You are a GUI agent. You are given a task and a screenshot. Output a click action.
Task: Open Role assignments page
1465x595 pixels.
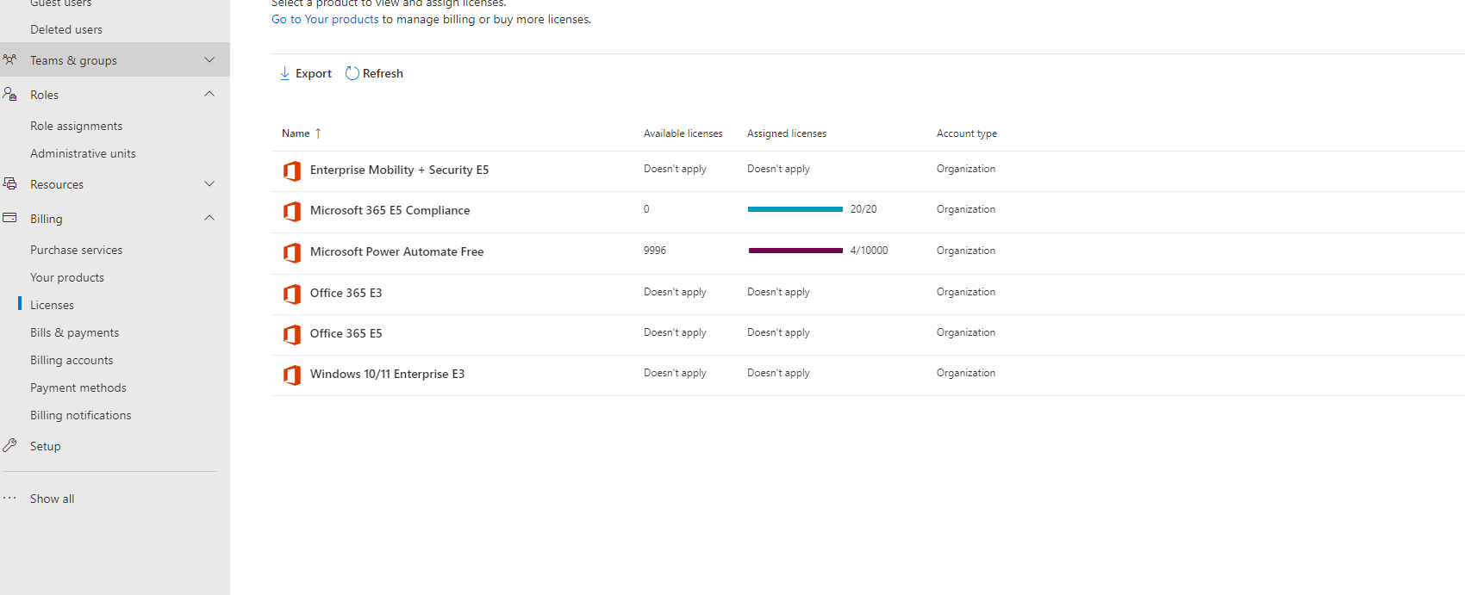pos(76,126)
